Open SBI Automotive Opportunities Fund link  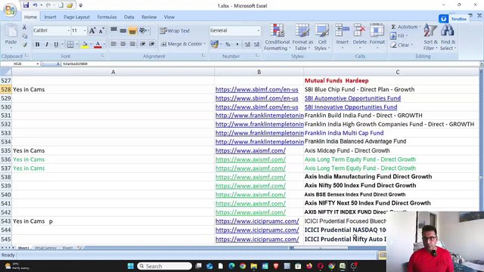(352, 98)
